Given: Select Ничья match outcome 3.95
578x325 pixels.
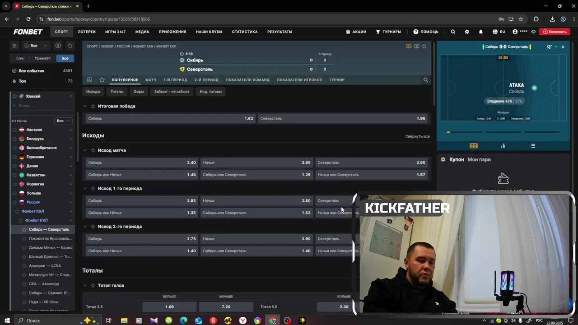Looking at the screenshot, I should click(x=256, y=162).
